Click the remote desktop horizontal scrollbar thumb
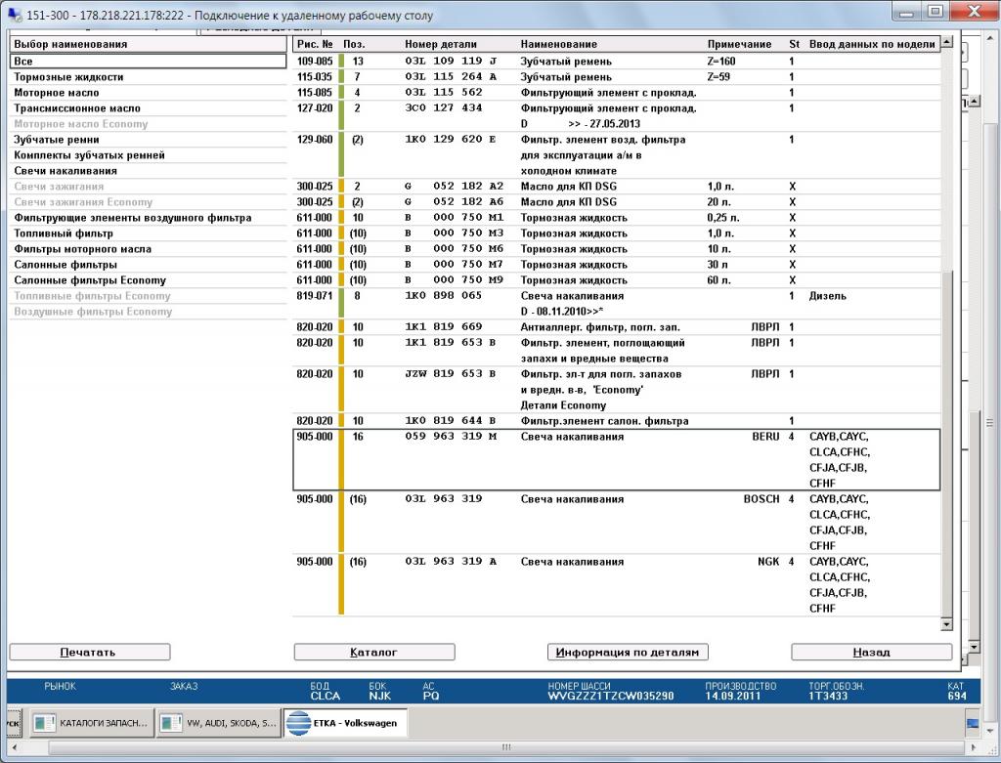The width and height of the screenshot is (1001, 763). point(506,747)
